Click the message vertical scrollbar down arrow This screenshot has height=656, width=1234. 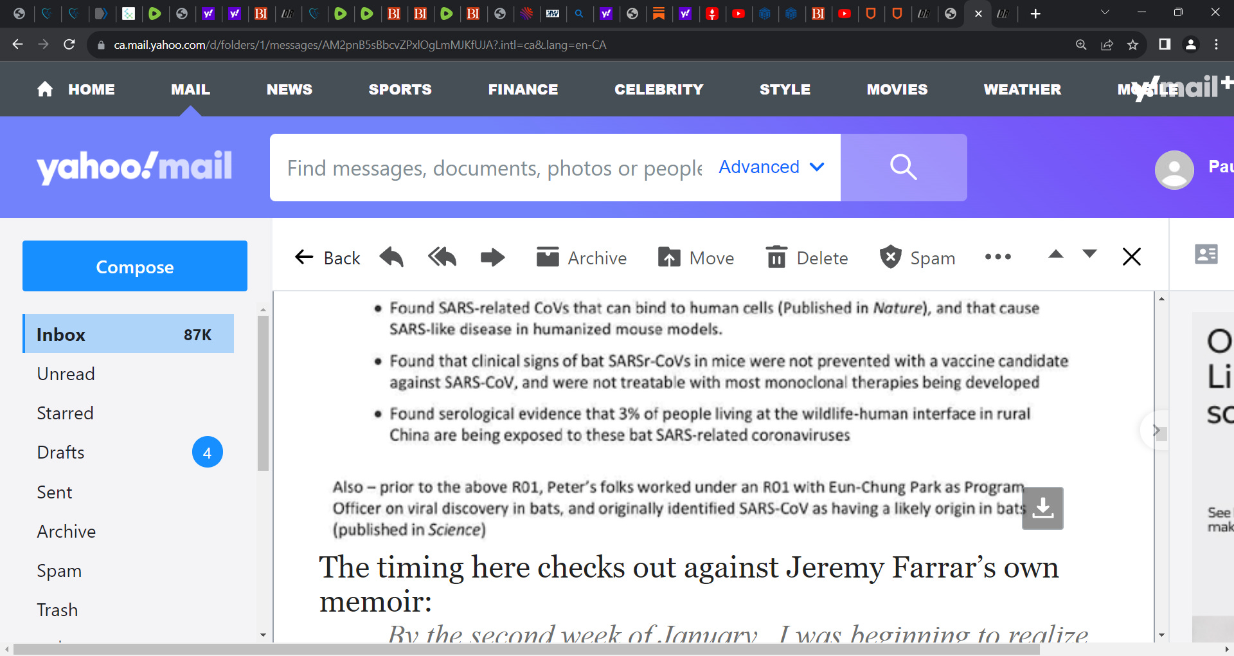(x=1161, y=635)
